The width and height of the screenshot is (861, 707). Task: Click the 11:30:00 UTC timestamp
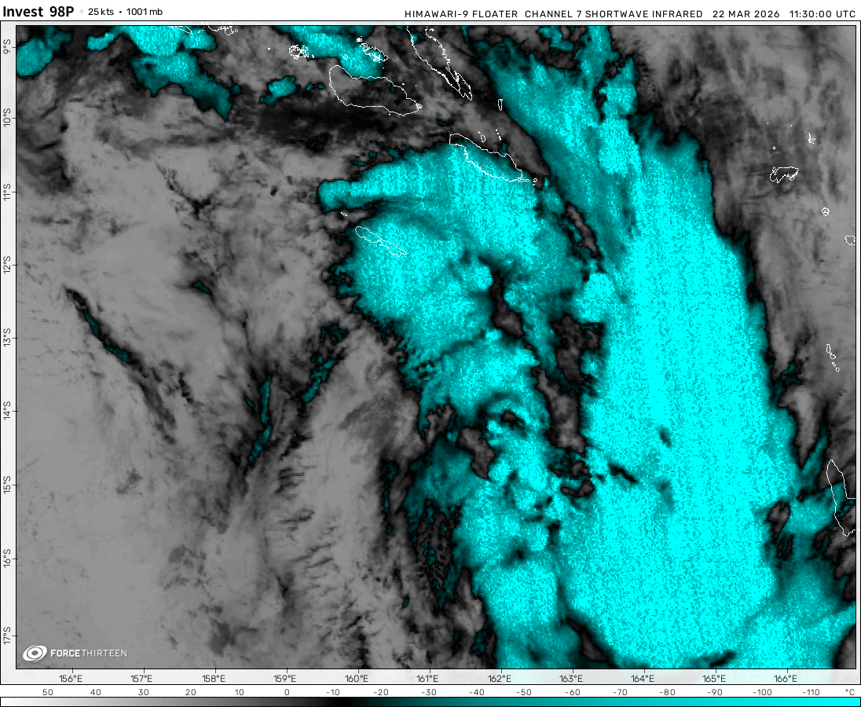tap(821, 14)
